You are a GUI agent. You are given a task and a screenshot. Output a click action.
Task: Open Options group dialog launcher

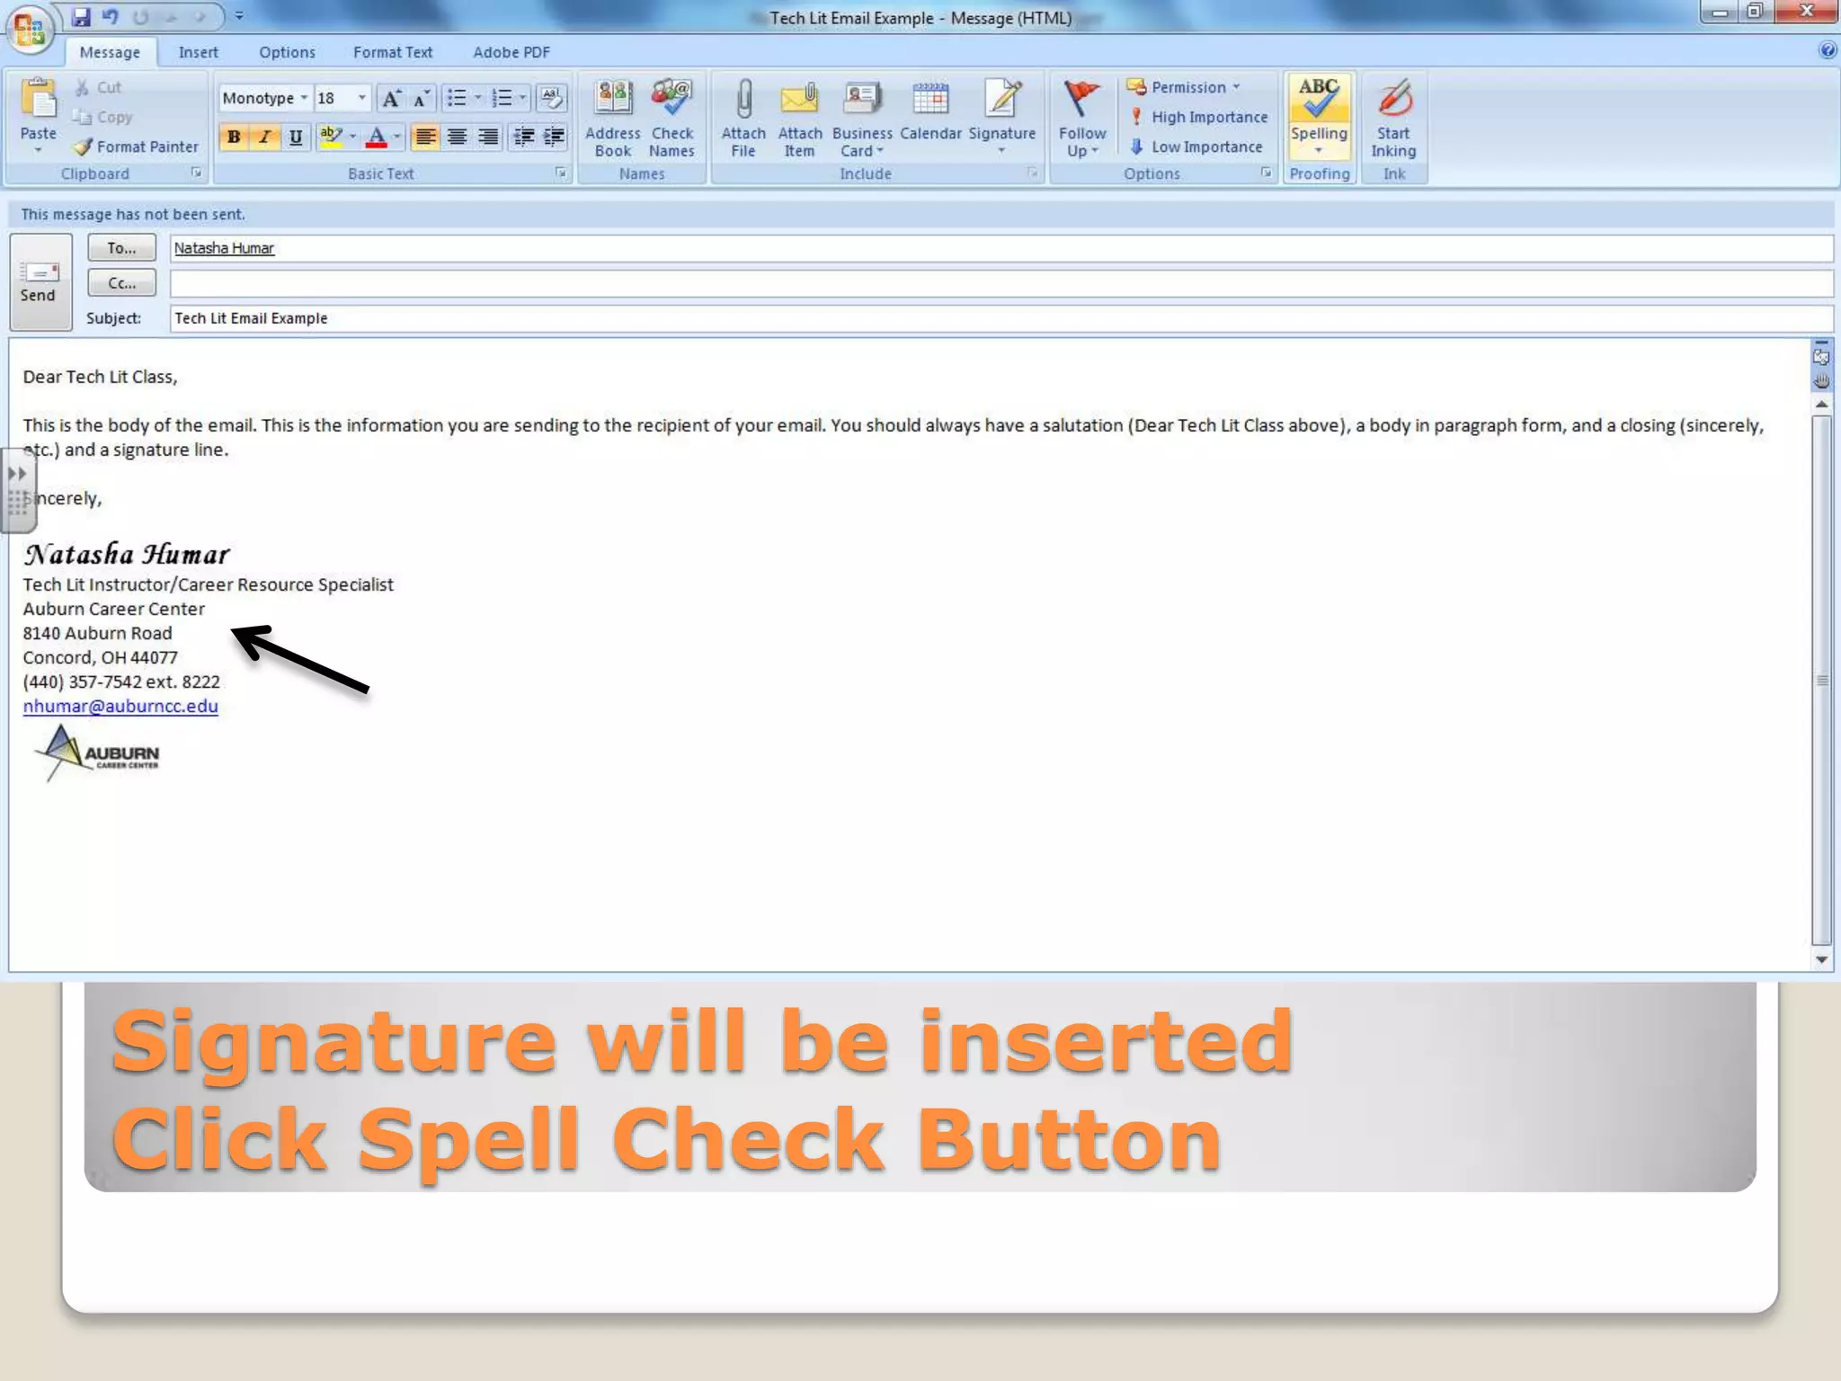1266,173
